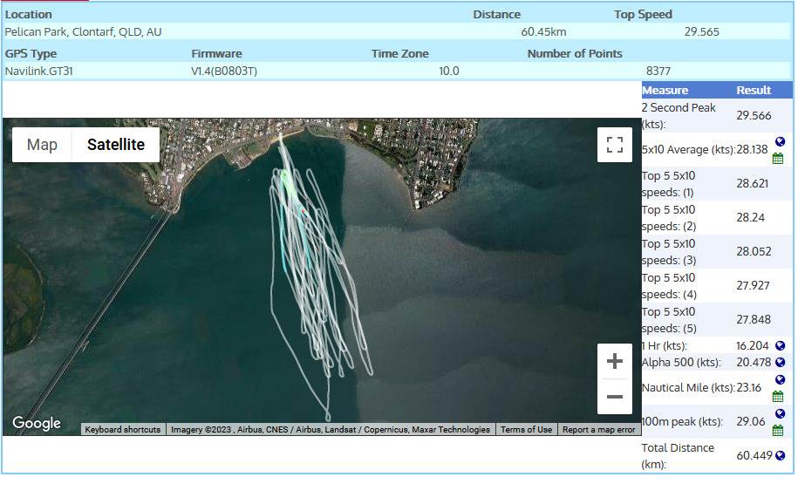Select the Satellite map type
This screenshot has height=477, width=798.
(x=115, y=145)
